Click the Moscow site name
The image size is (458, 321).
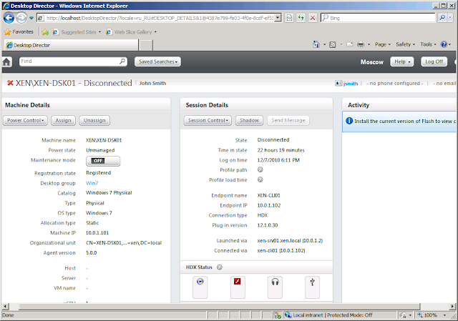[372, 62]
